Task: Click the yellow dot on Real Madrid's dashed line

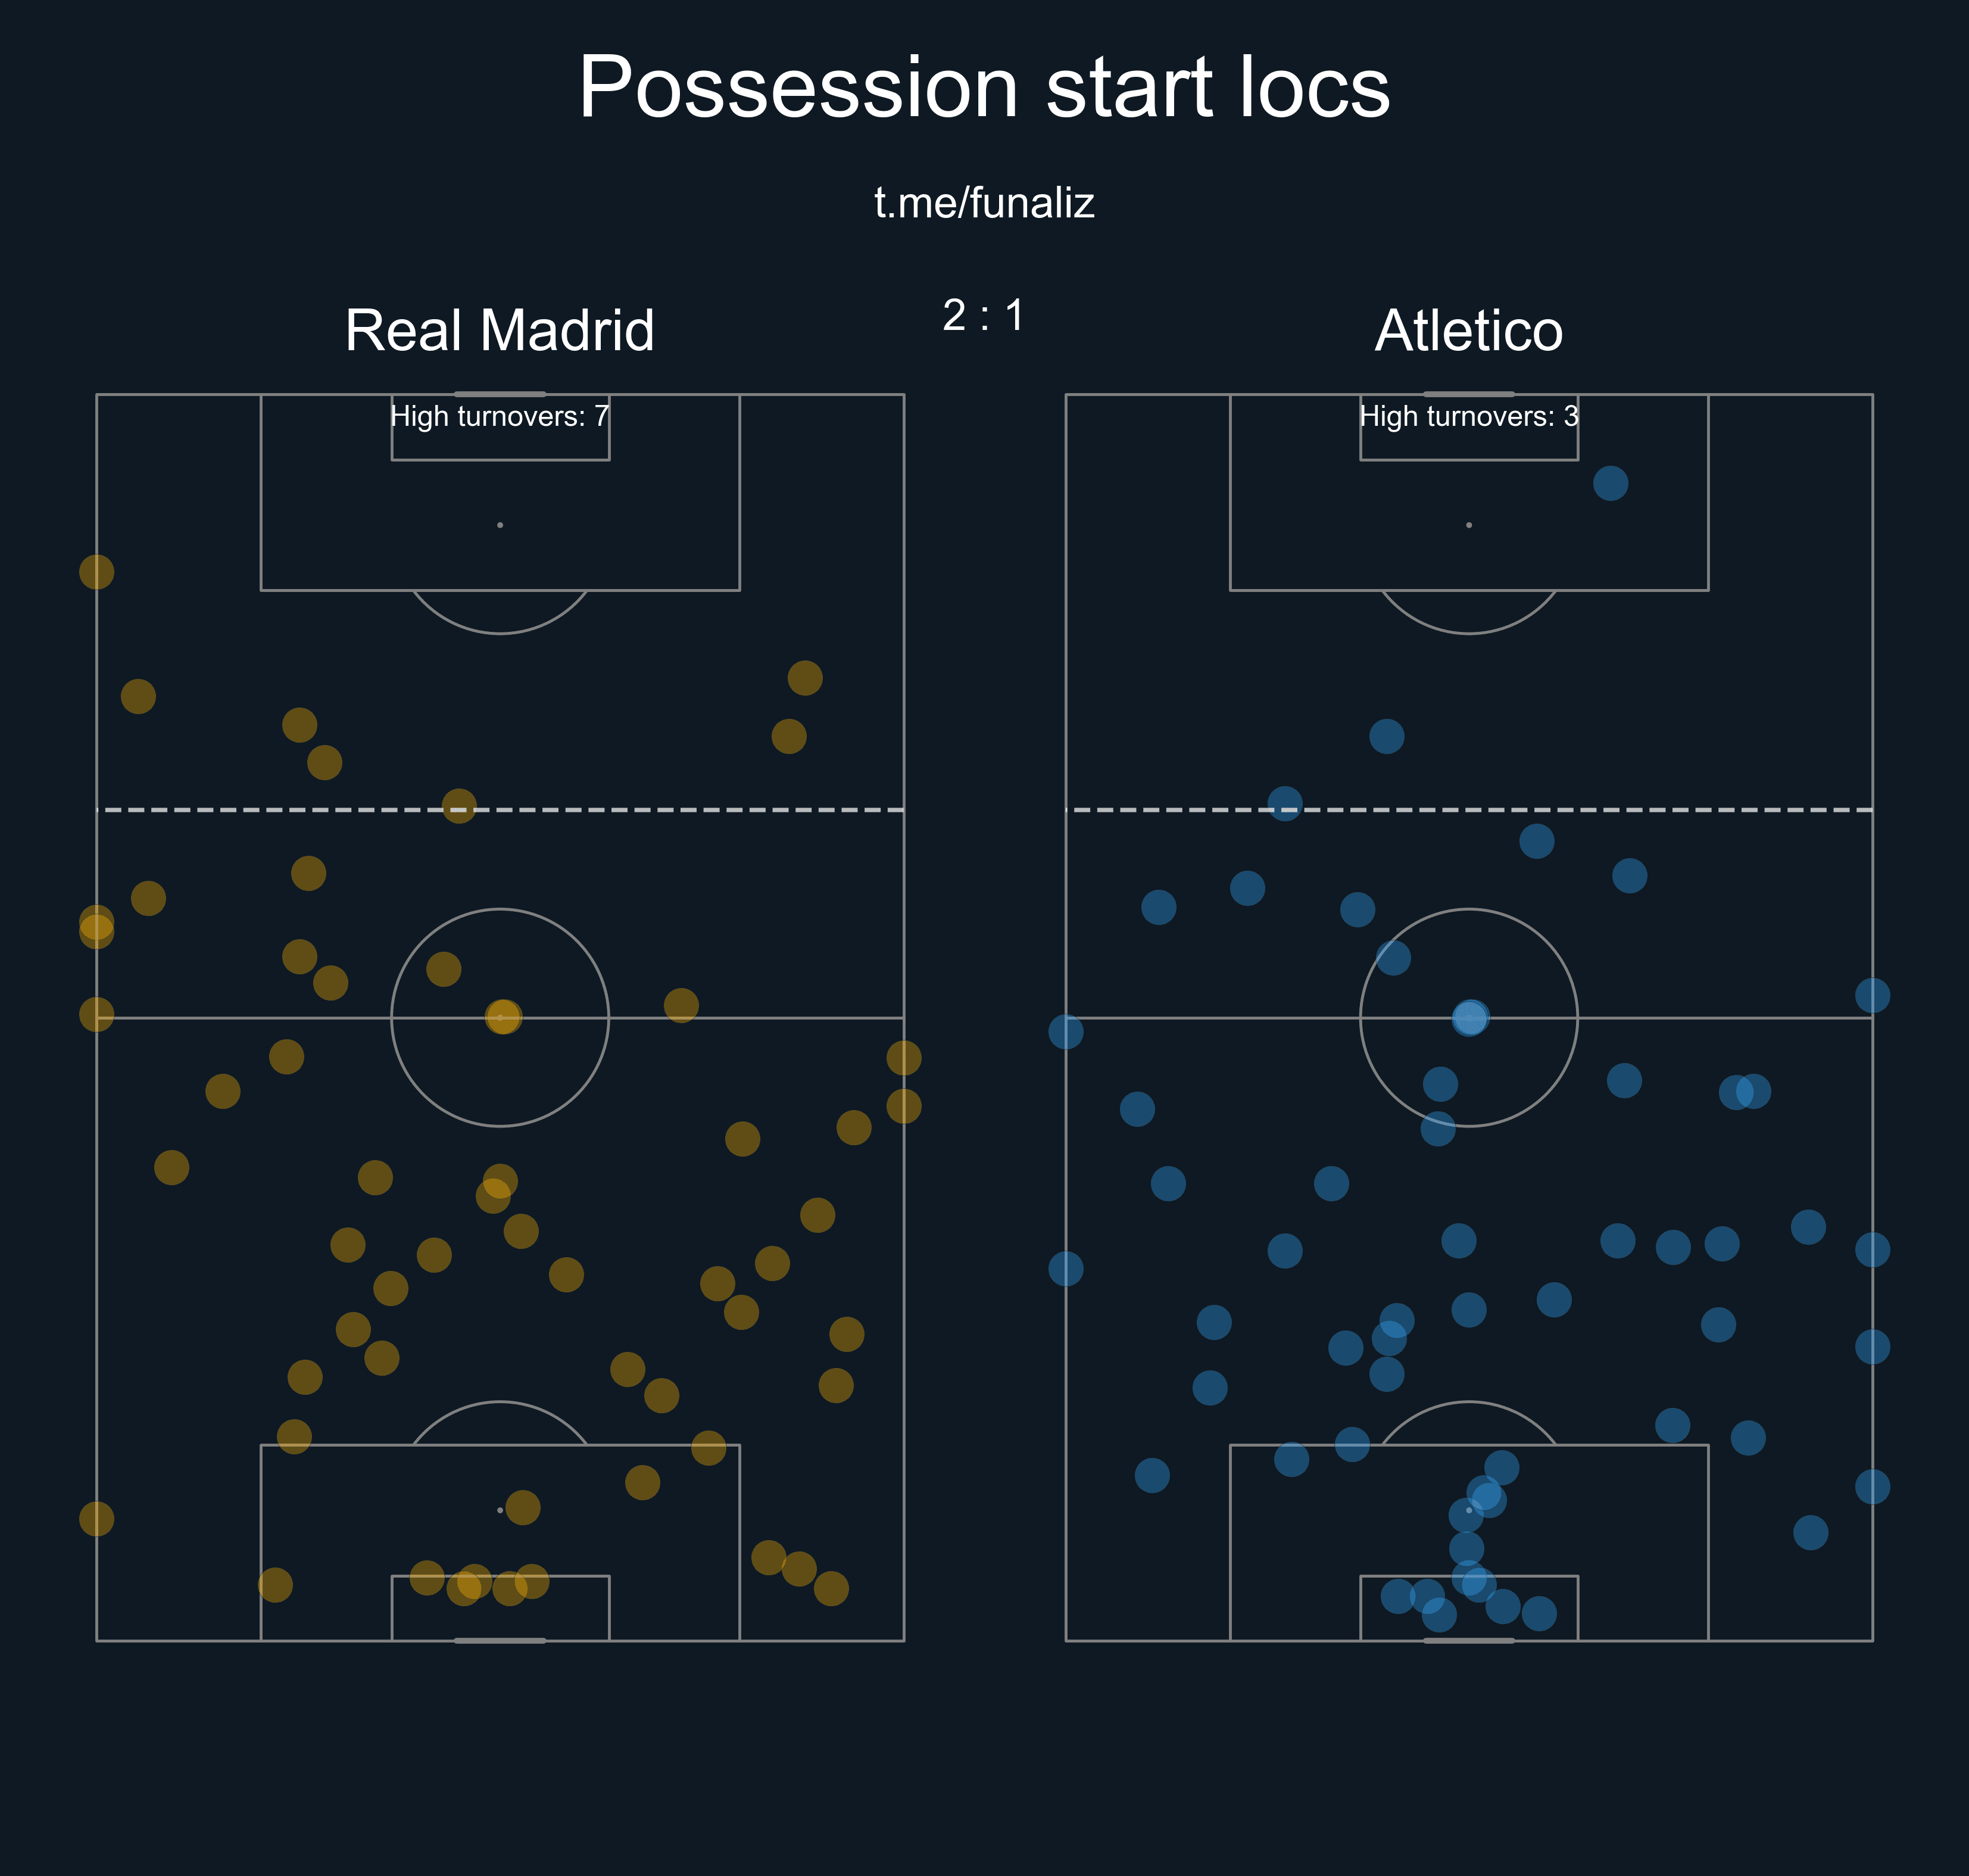Action: pyautogui.click(x=459, y=805)
